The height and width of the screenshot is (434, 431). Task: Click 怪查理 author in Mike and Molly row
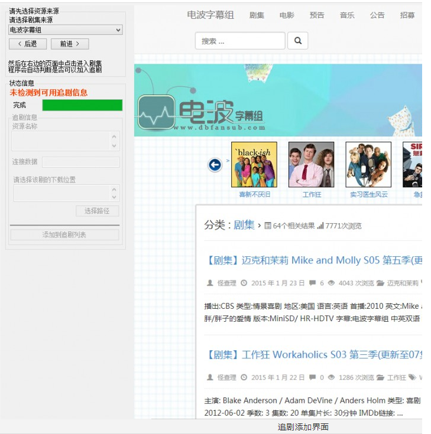tap(226, 283)
